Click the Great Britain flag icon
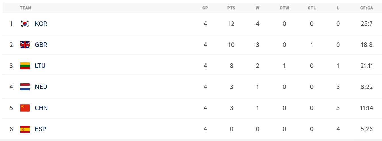The width and height of the screenshot is (382, 141). [x=25, y=45]
